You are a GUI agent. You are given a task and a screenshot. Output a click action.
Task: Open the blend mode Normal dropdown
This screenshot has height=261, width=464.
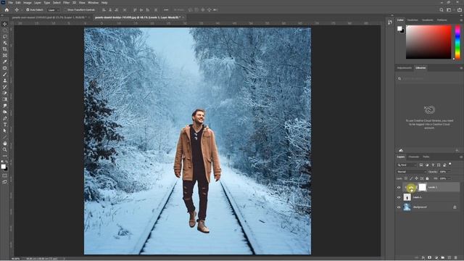411,172
